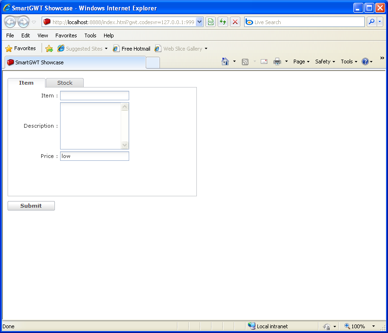
Task: Expand the command bar overflow chevron
Action: [382, 58]
